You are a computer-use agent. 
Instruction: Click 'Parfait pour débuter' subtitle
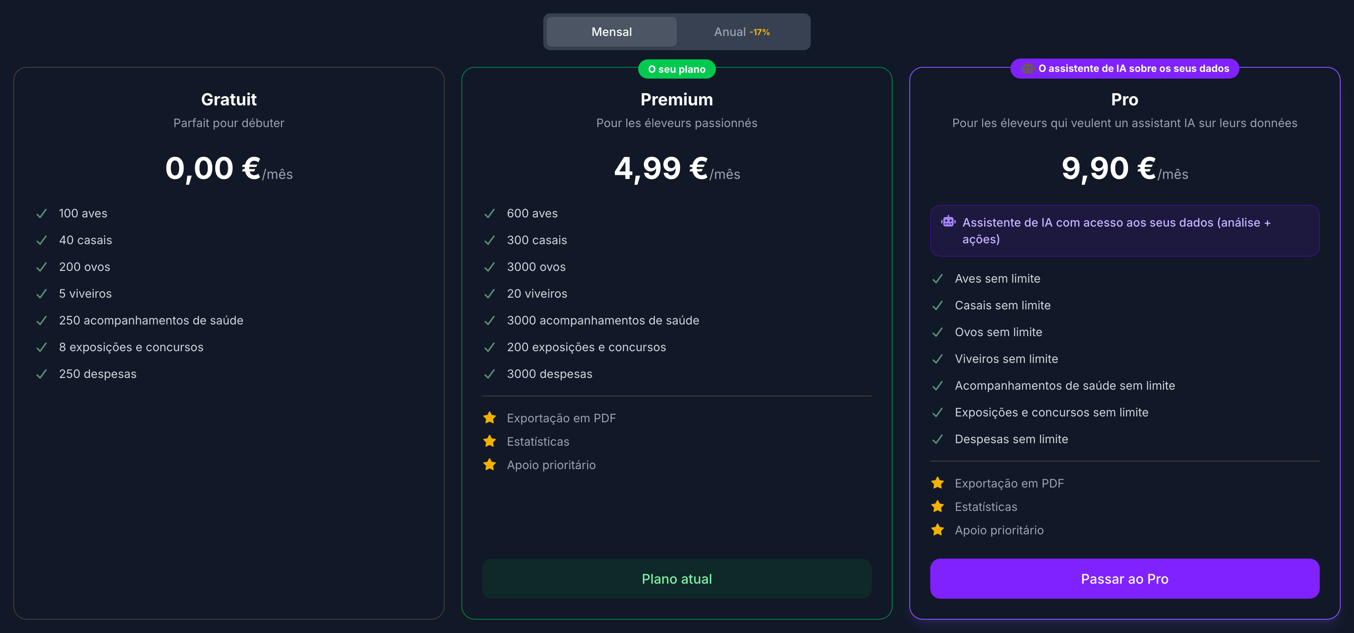(229, 123)
